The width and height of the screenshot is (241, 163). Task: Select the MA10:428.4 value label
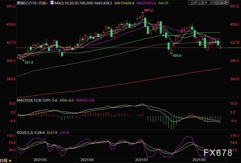coord(124,3)
